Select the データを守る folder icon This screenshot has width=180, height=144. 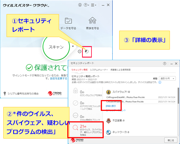coord(68,21)
